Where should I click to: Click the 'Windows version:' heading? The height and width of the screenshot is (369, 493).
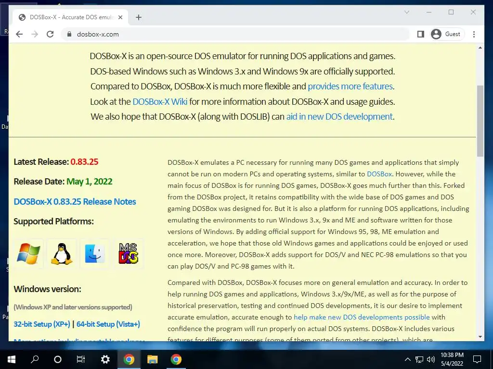pos(48,289)
